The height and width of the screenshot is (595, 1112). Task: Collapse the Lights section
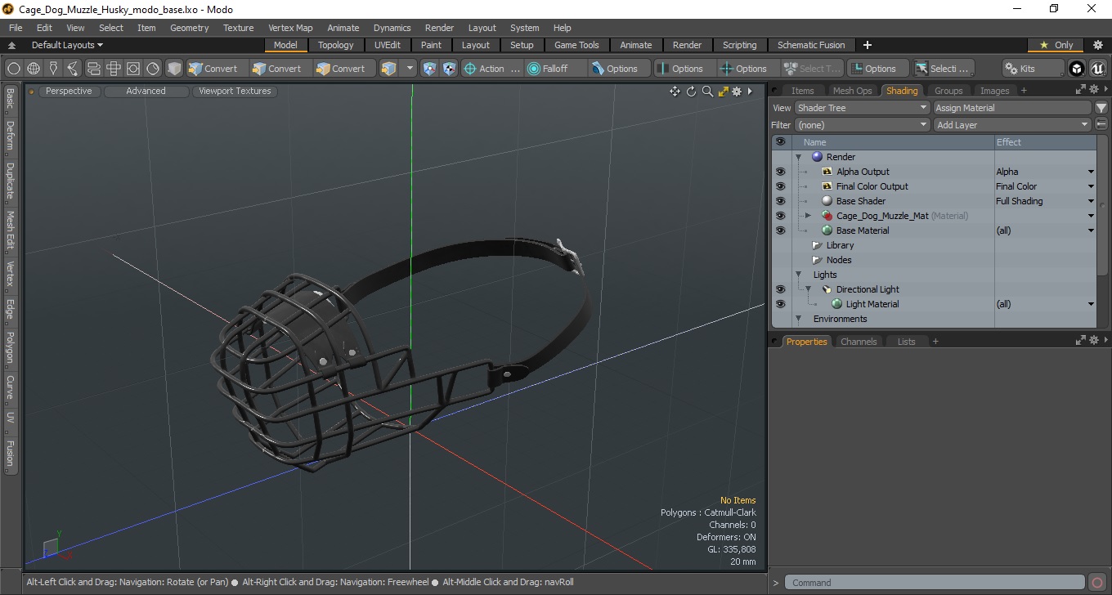[798, 275]
